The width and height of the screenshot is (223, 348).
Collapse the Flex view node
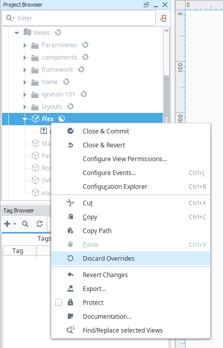[25, 119]
